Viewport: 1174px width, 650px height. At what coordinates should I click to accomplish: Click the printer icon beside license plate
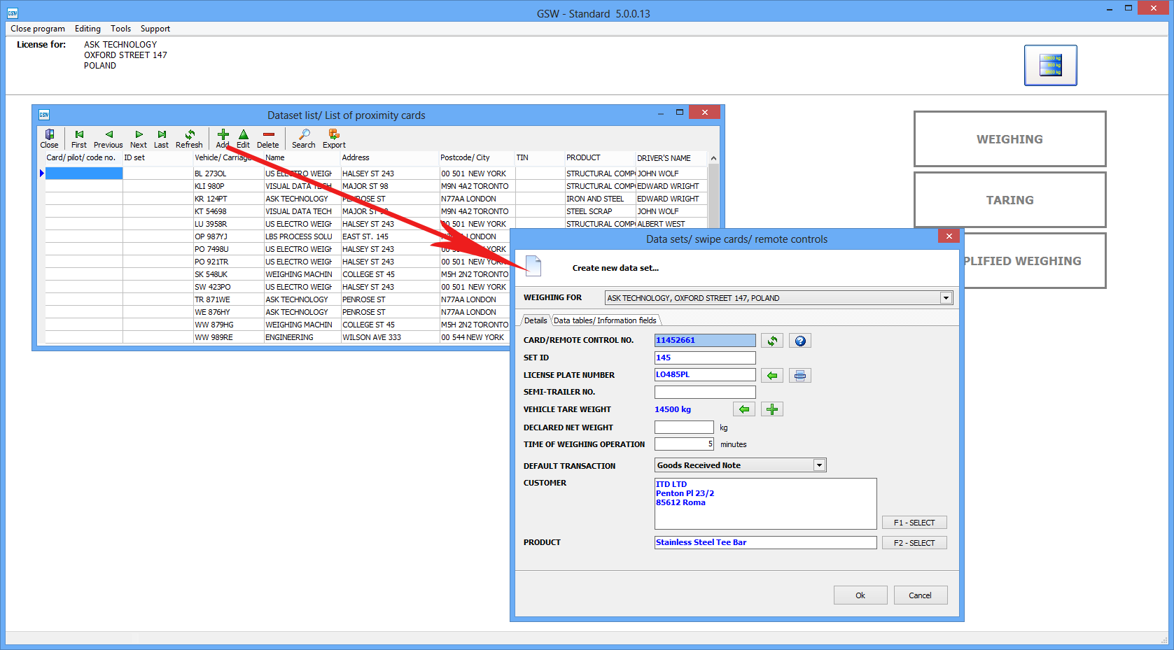800,376
